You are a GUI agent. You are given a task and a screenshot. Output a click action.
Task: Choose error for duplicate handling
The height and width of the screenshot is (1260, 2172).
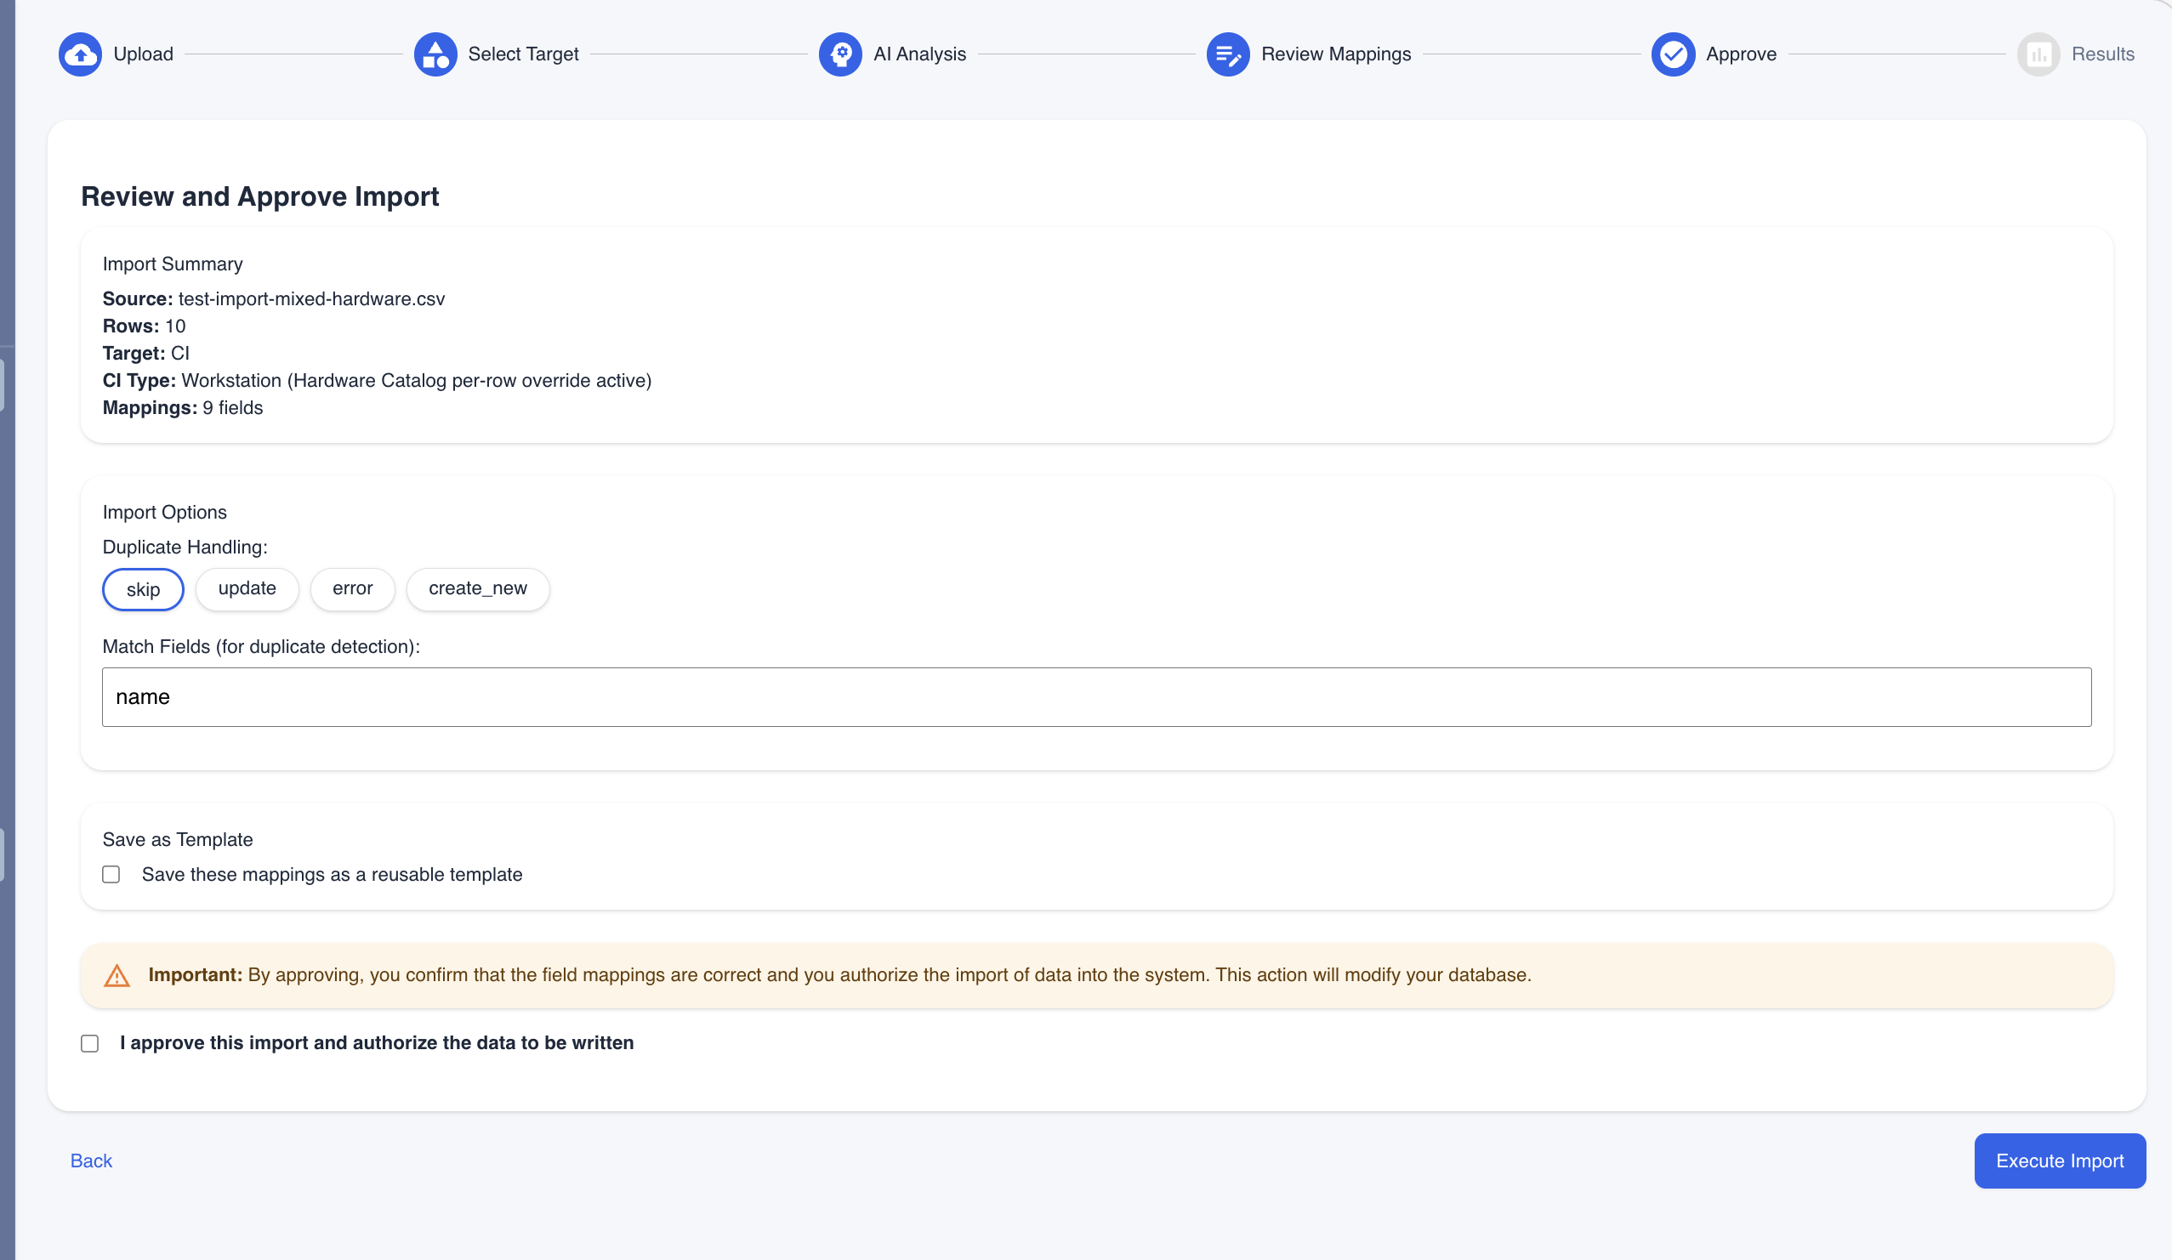pyautogui.click(x=353, y=588)
